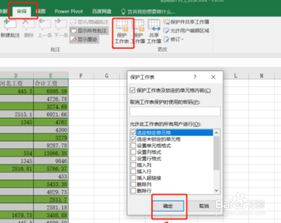
Task: Go to the previous comment (上一条)
Action: tap(45, 28)
